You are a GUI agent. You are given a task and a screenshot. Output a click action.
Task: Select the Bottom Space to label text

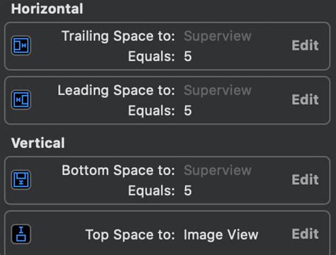click(118, 171)
